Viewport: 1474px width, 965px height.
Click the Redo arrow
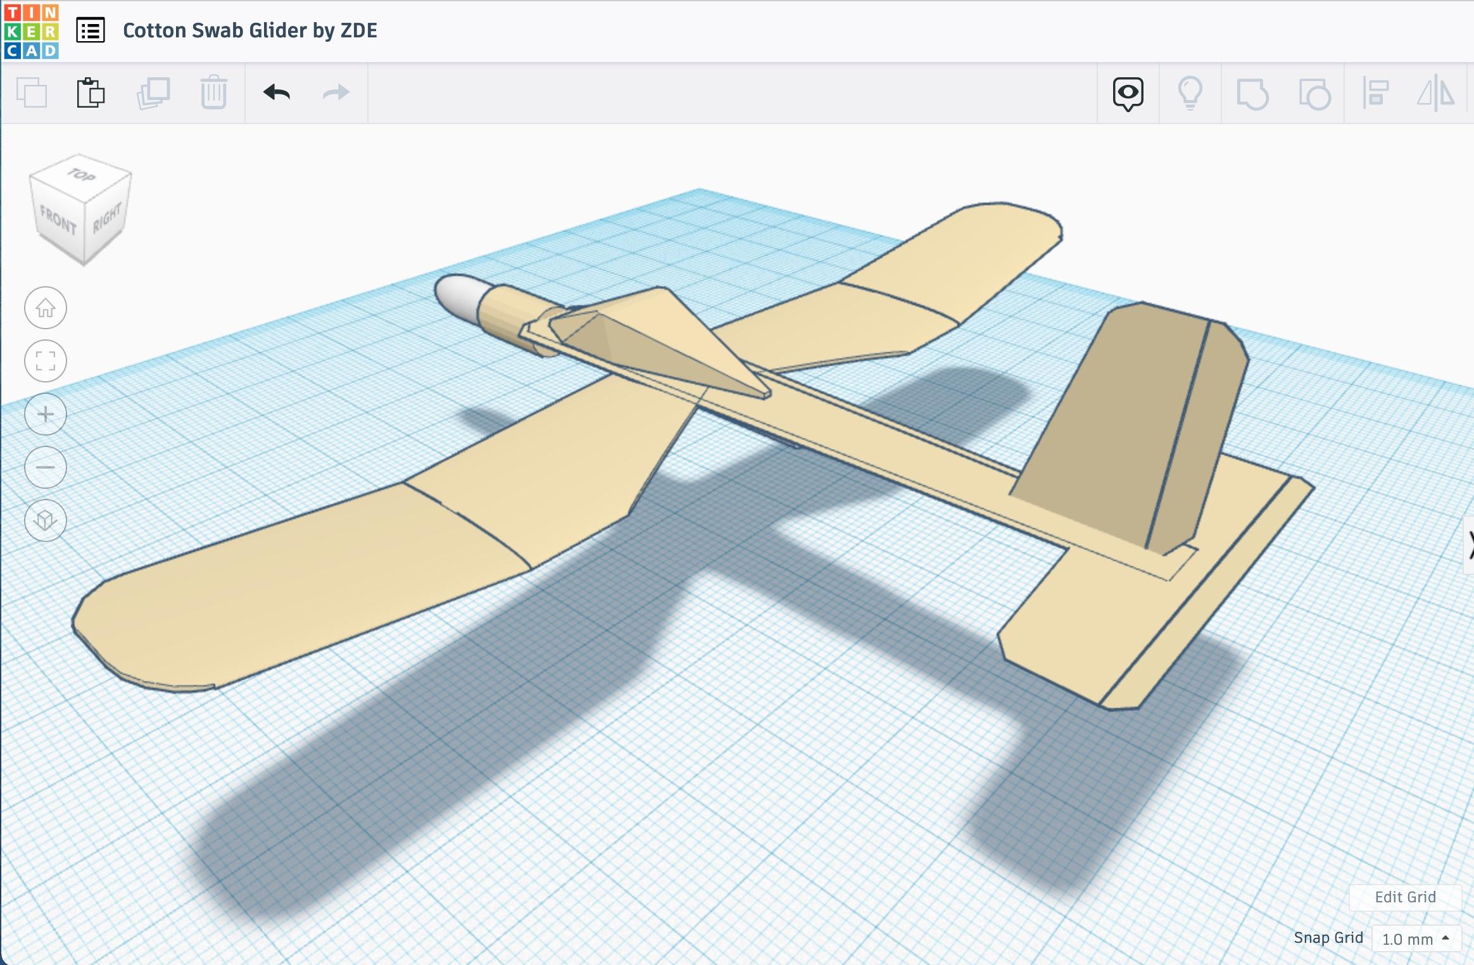tap(335, 92)
